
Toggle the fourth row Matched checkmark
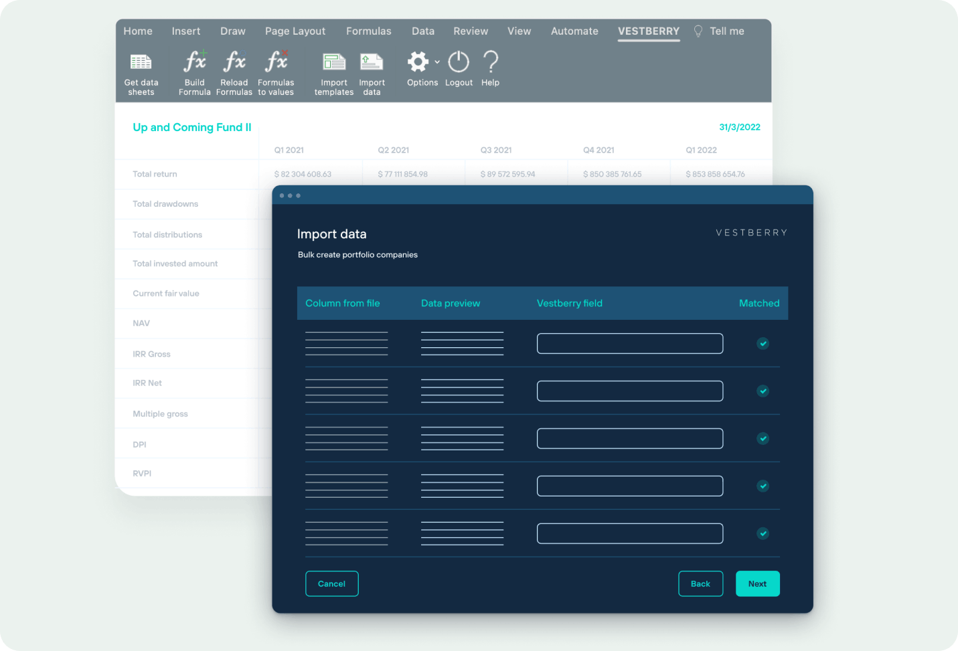763,486
